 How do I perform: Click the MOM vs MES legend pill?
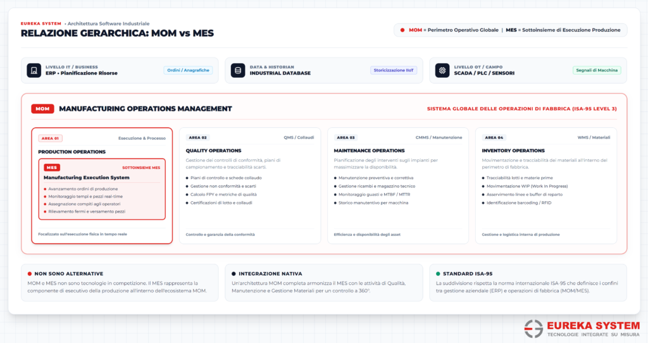tap(511, 30)
